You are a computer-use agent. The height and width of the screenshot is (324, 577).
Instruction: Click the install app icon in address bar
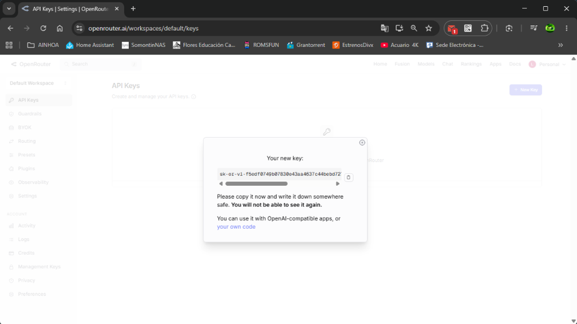coord(399,28)
